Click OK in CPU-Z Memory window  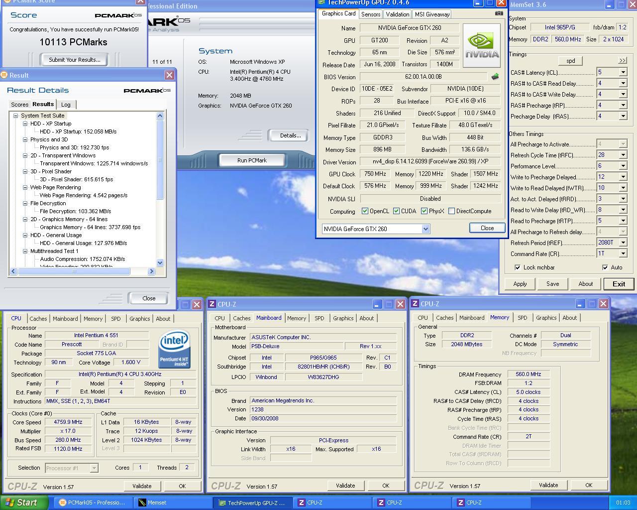(588, 485)
